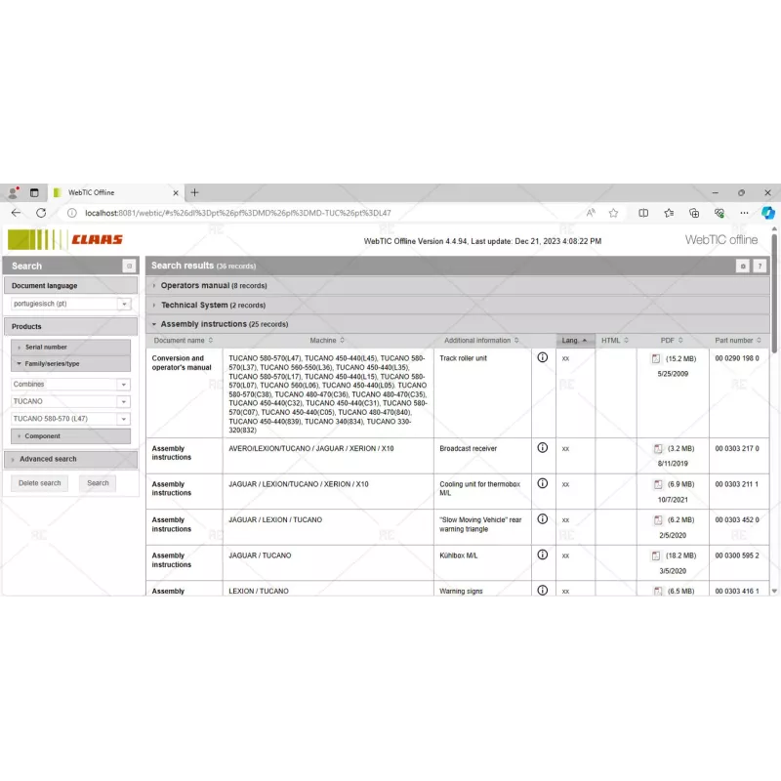This screenshot has height=781, width=781.
Task: Click the collapse icon in the Search panel header
Action: point(129,266)
